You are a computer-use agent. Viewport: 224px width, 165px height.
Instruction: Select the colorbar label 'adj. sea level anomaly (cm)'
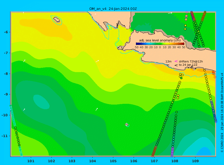pyautogui.click(x=160, y=40)
